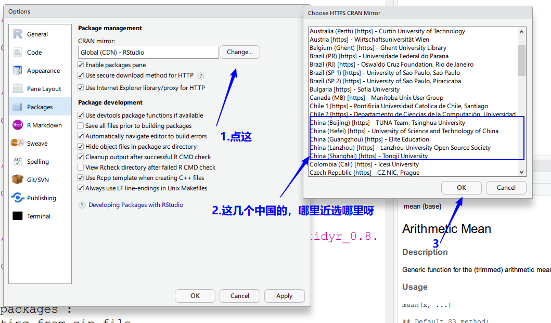
Task: Click the R Markdown Rmd icon
Action: point(18,125)
